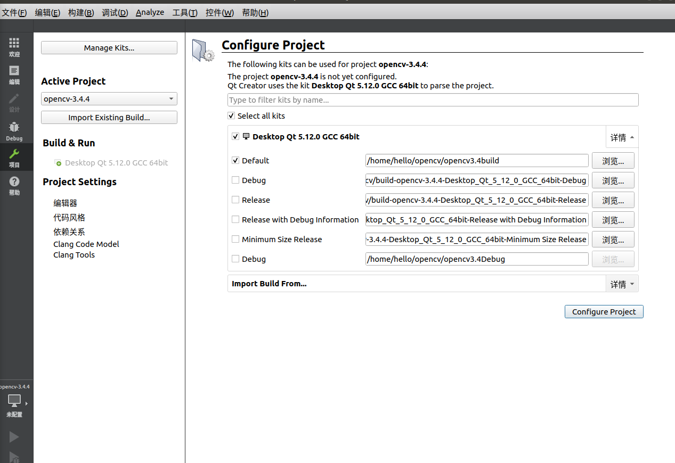The image size is (675, 463).
Task: Open Clang Code Model settings
Action: pyautogui.click(x=86, y=244)
